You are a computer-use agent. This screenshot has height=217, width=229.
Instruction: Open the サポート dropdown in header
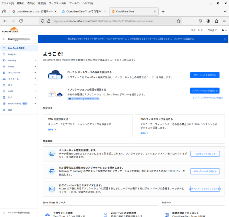point(197,30)
